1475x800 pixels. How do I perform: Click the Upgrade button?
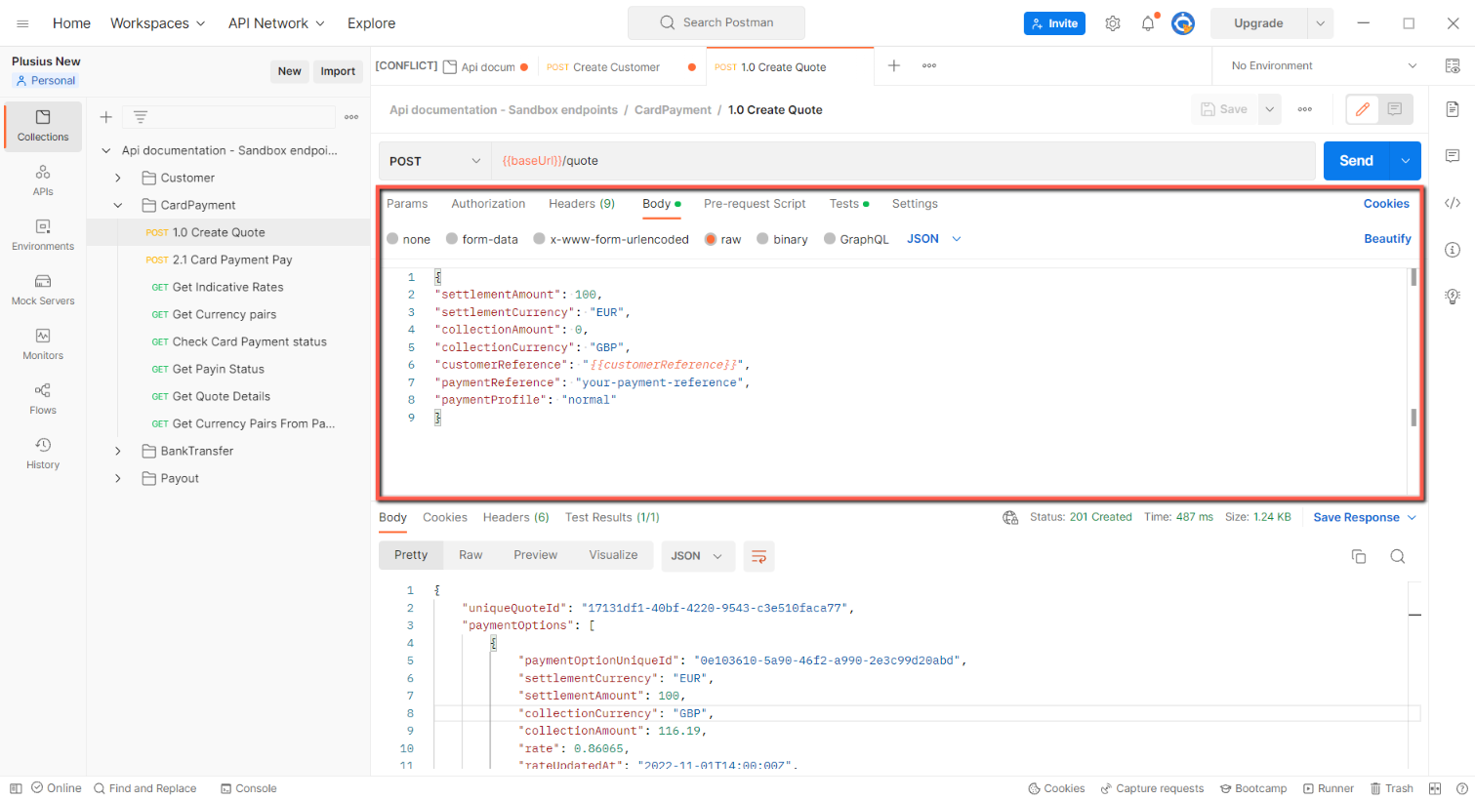pos(1258,23)
